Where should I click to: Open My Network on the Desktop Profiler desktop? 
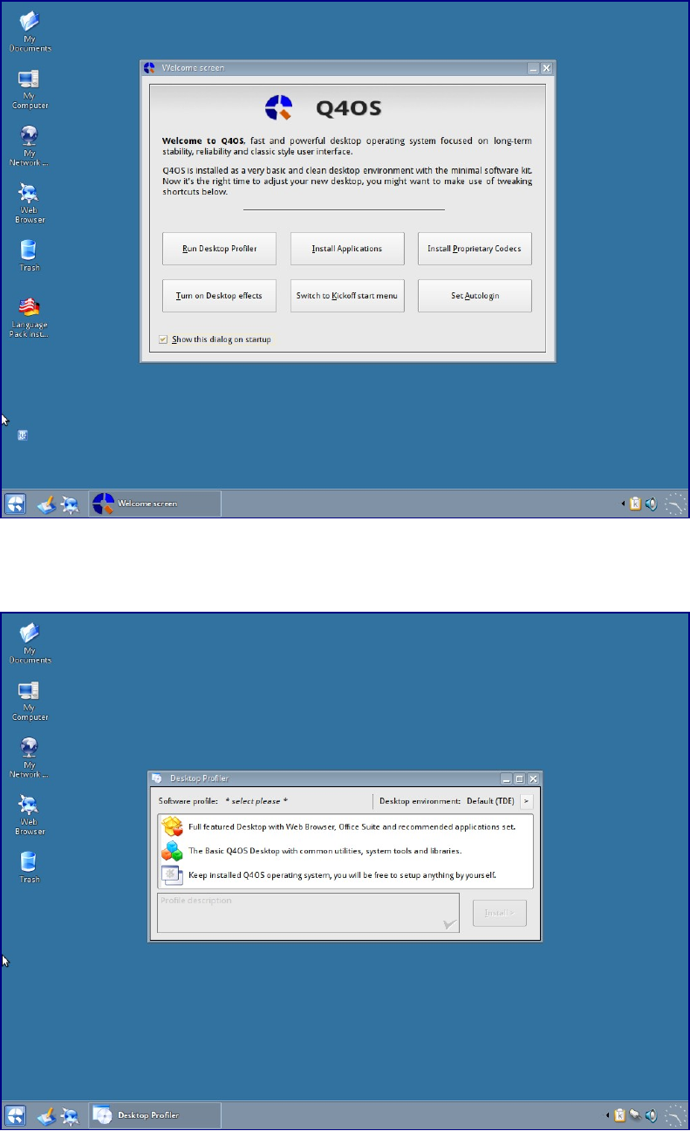(30, 757)
